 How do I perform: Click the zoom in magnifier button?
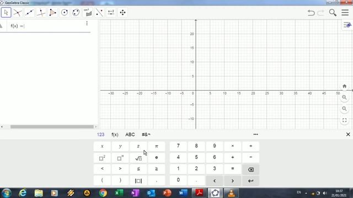pyautogui.click(x=344, y=97)
